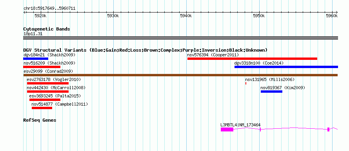Click the DGV Structural Variants track title
This screenshot has height=151, width=349.
[145, 50]
